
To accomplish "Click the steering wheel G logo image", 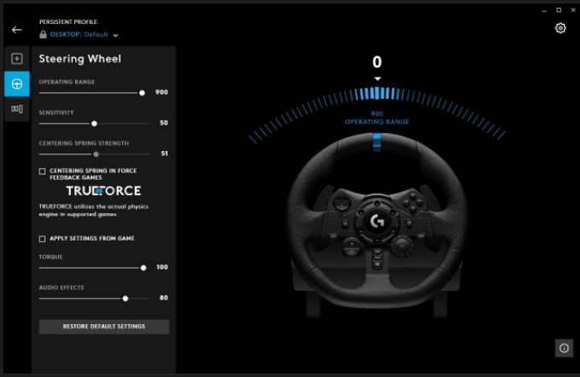I will click(x=377, y=221).
